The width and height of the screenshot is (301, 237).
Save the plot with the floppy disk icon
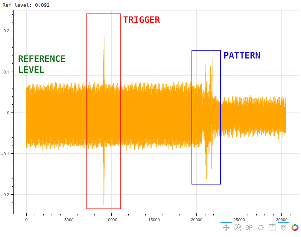[x=272, y=228]
